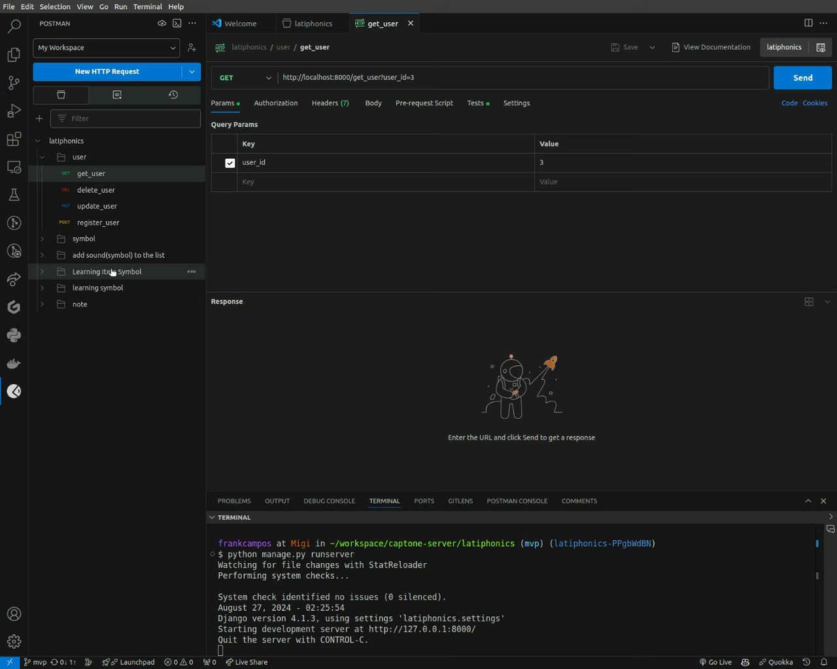Split the editor to the right

[x=808, y=23]
